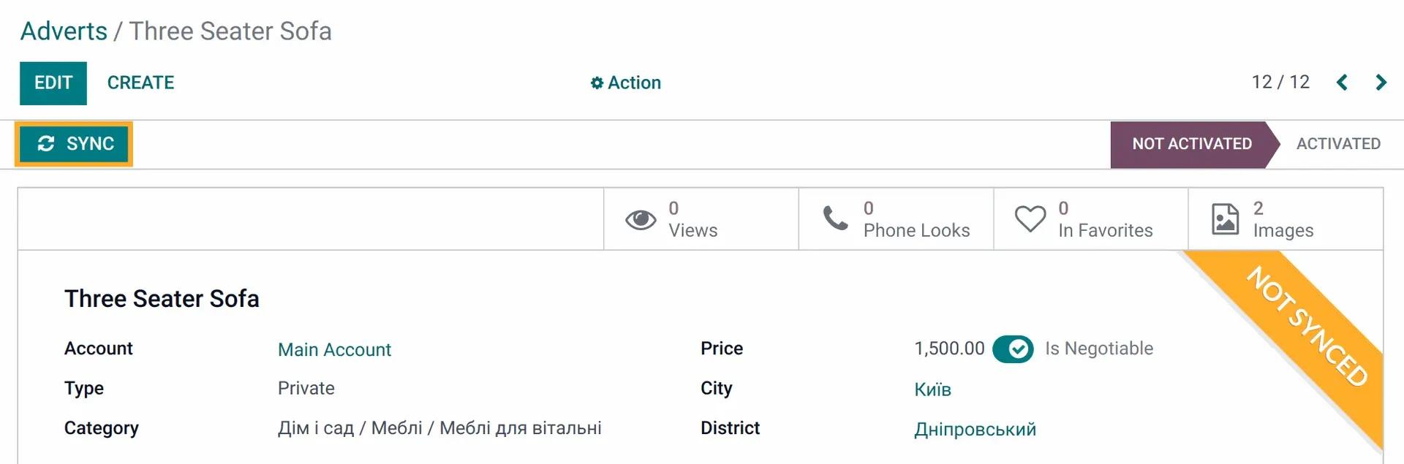Open the Action dropdown menu
Image resolution: width=1404 pixels, height=464 pixels.
[633, 83]
